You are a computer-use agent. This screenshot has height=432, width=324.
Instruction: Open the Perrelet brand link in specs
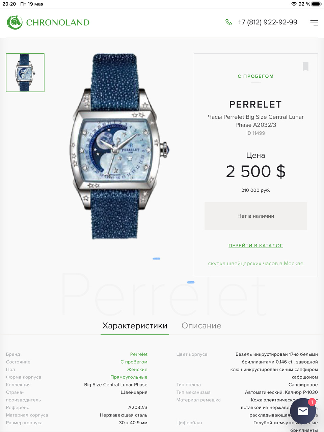click(139, 354)
